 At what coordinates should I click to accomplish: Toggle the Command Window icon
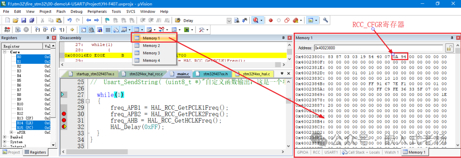coord(84,30)
